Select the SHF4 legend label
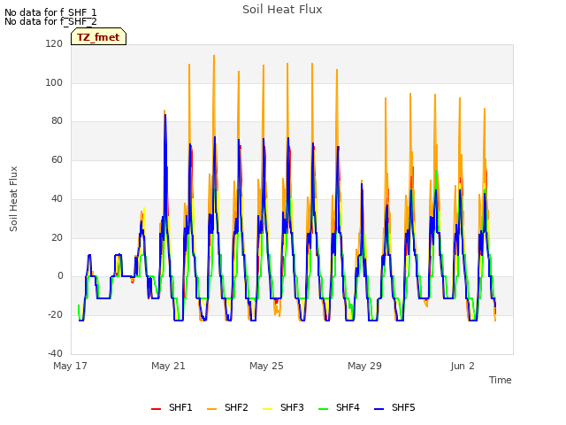The height and width of the screenshot is (425, 566). coord(348,407)
